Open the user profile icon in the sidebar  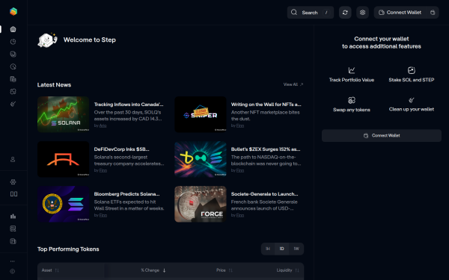[x=13, y=160]
